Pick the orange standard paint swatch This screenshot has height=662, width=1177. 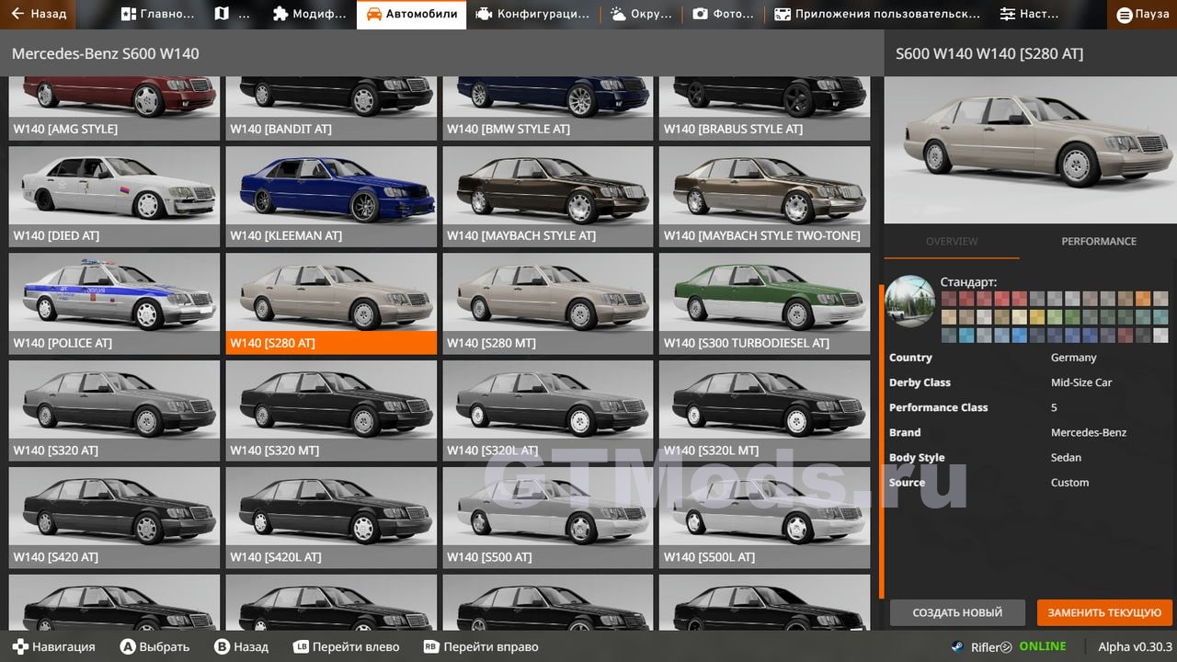pyautogui.click(x=1143, y=298)
